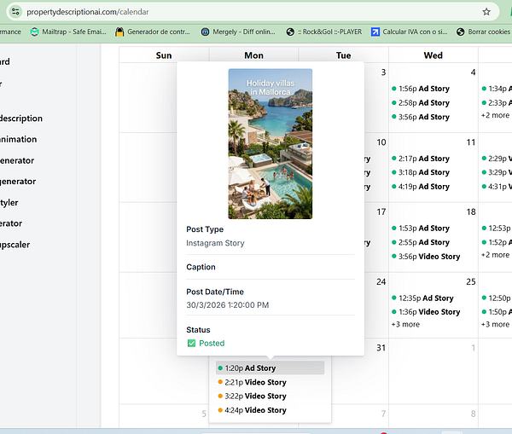Open the 2:55p Ad Story on Wednesday 18
This screenshot has height=434, width=512.
421,242
